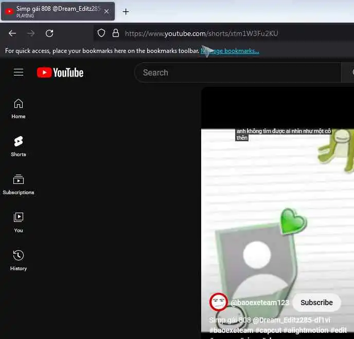Open the @baoexeteam123 channel name link
Viewport: 354px width, 339px height.
pos(260,303)
